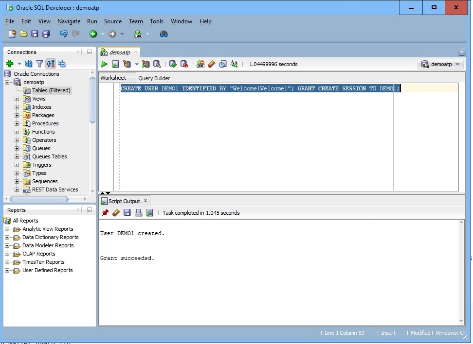Click the Unshared SQL Worksheet icon
The width and height of the screenshot is (473, 344).
click(200, 64)
